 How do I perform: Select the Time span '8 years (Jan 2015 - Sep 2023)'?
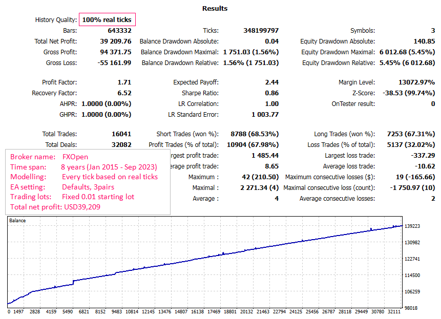(x=109, y=167)
